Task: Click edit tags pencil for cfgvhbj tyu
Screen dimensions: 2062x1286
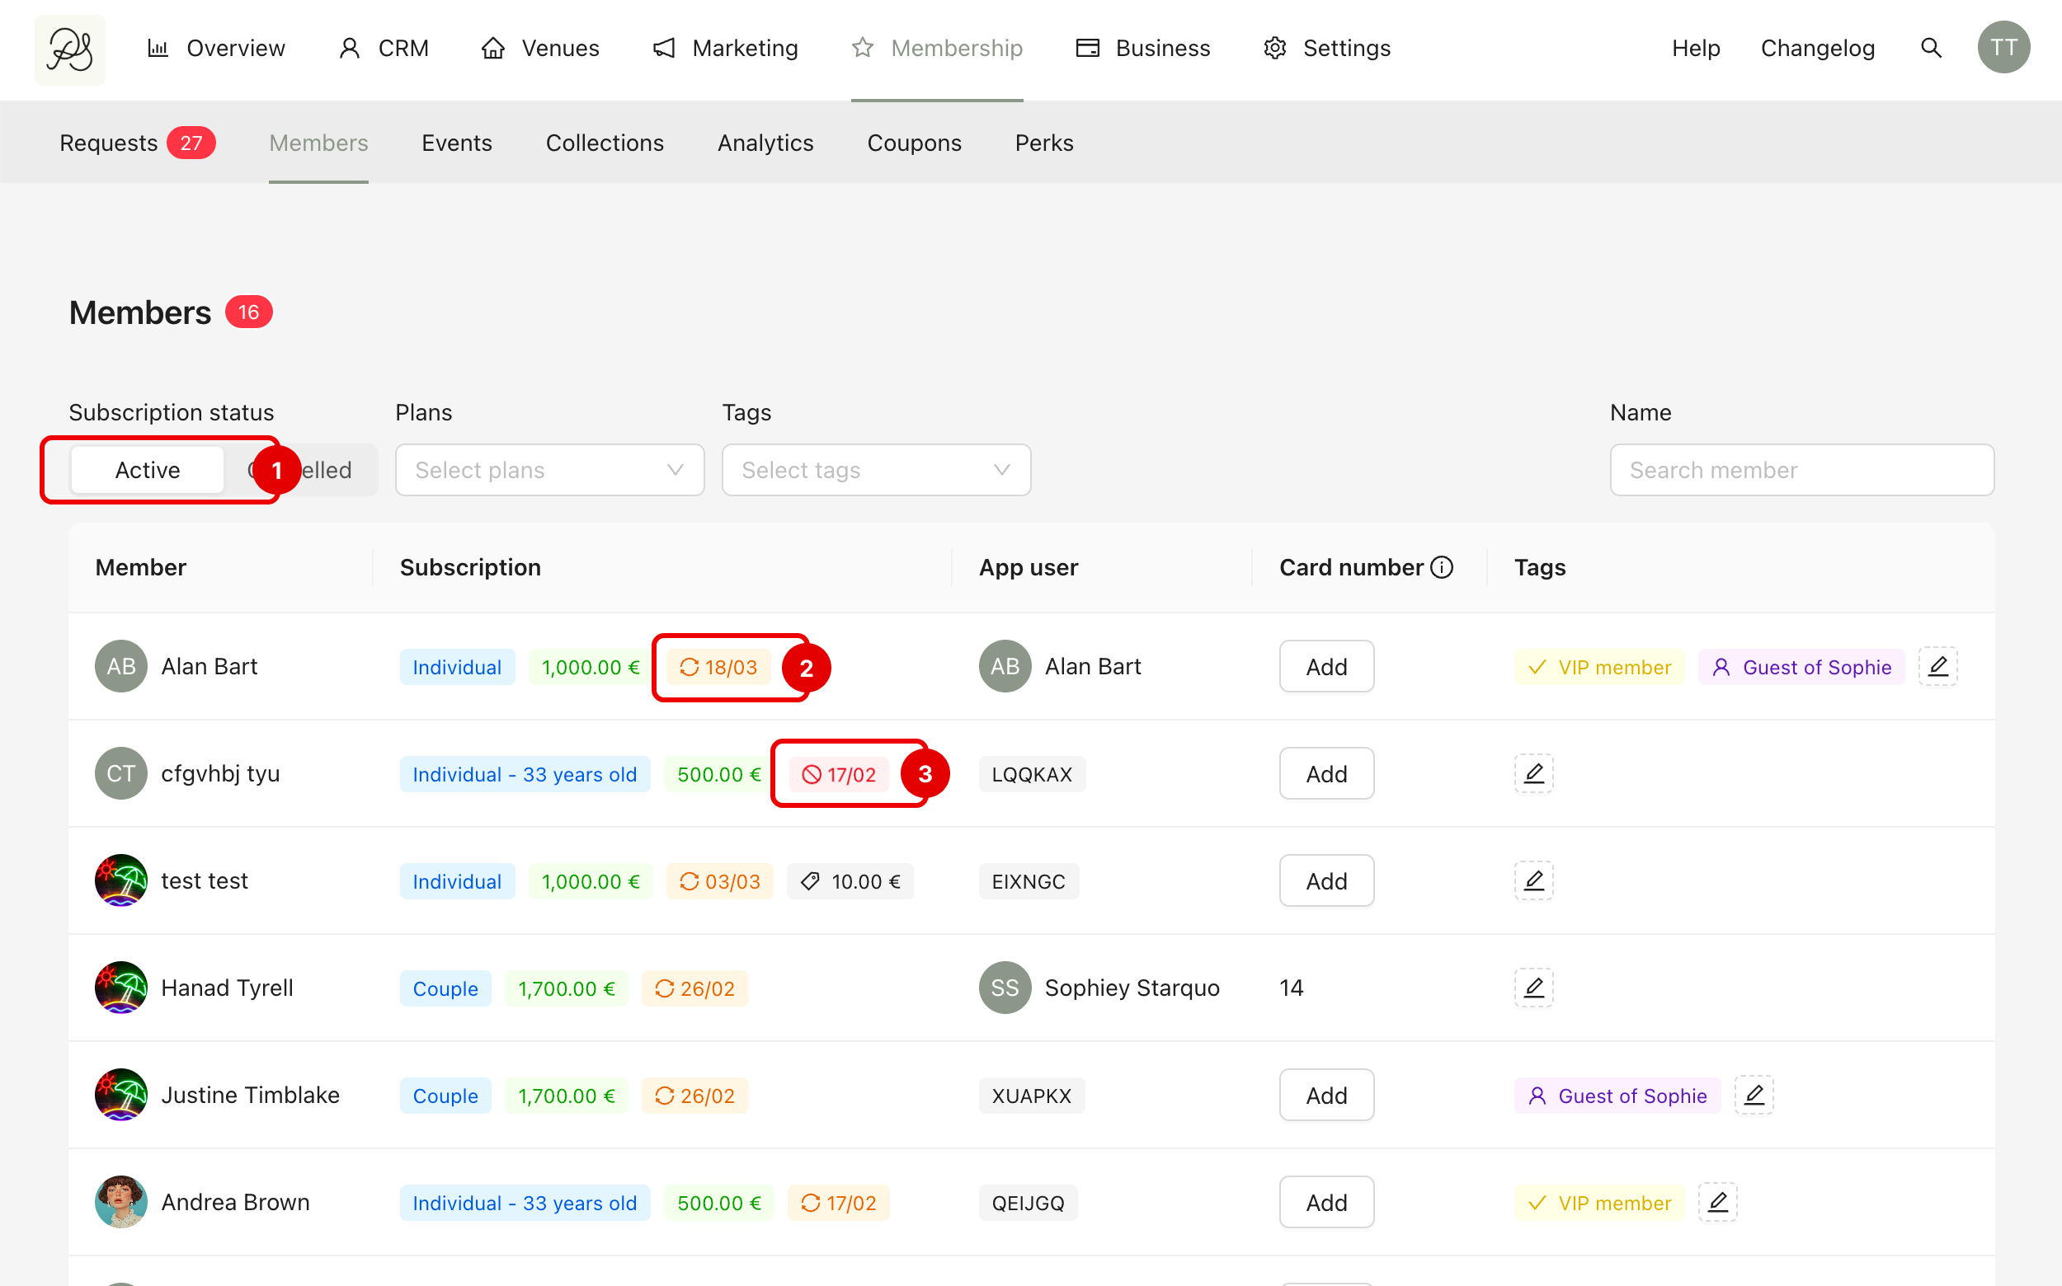Action: (1533, 774)
